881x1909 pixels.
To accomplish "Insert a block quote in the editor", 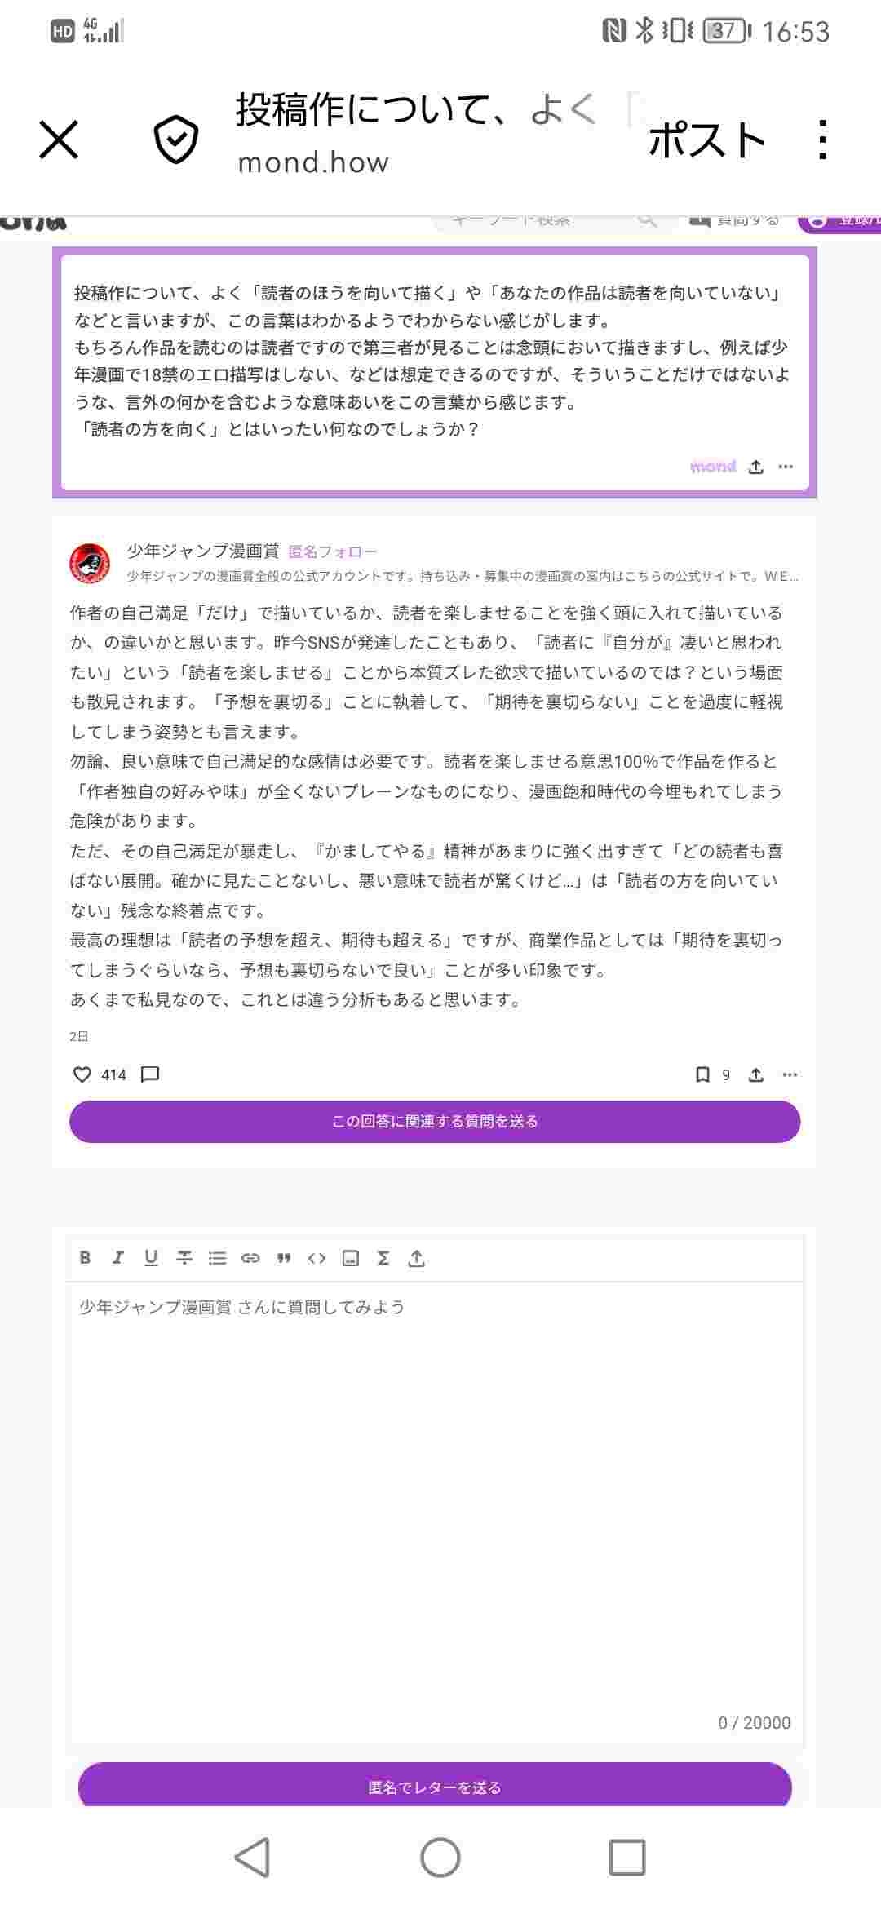I will point(284,1258).
